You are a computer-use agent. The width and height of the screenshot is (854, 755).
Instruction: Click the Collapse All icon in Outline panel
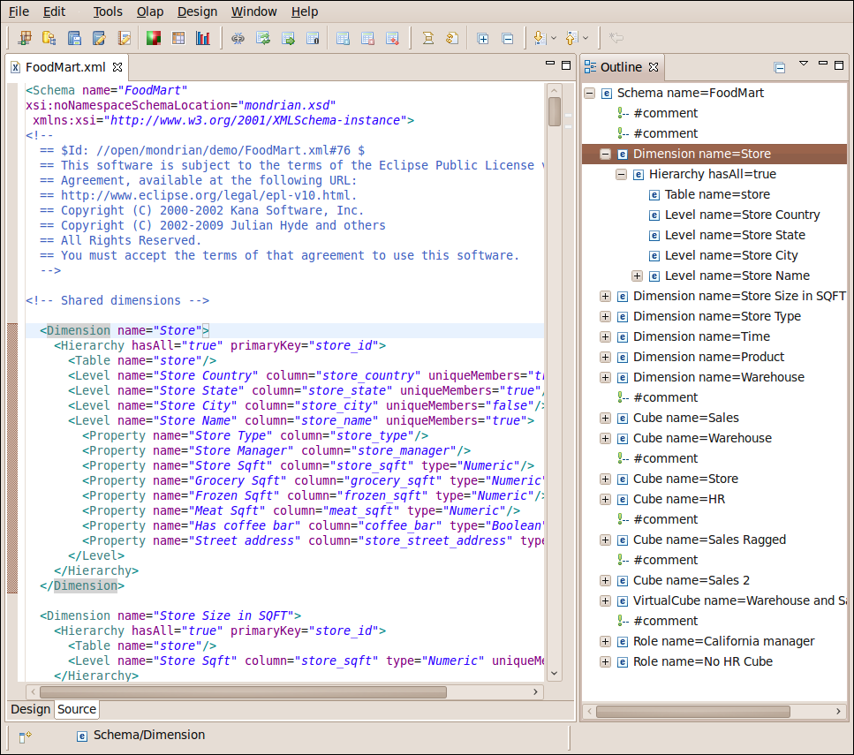click(x=780, y=67)
